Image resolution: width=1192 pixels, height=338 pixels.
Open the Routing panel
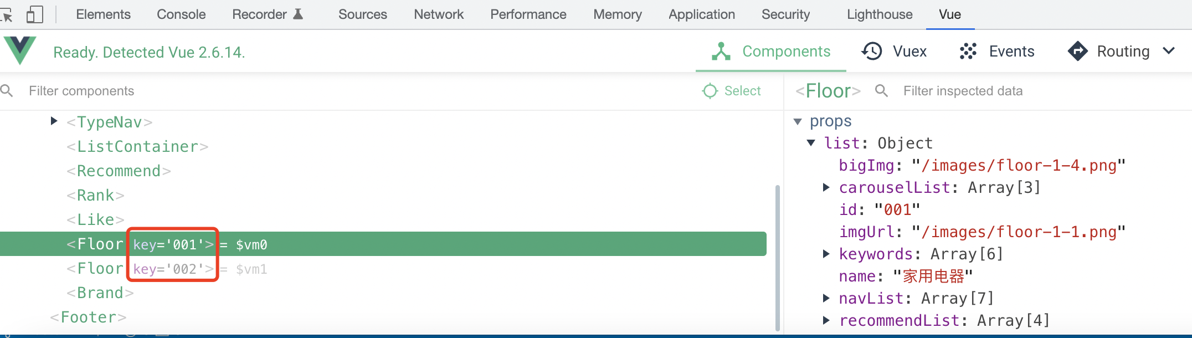1109,52
